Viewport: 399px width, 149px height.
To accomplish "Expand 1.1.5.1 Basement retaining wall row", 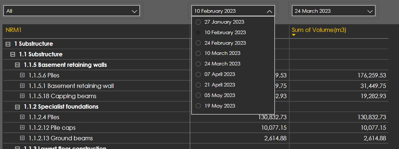I will pos(22,86).
